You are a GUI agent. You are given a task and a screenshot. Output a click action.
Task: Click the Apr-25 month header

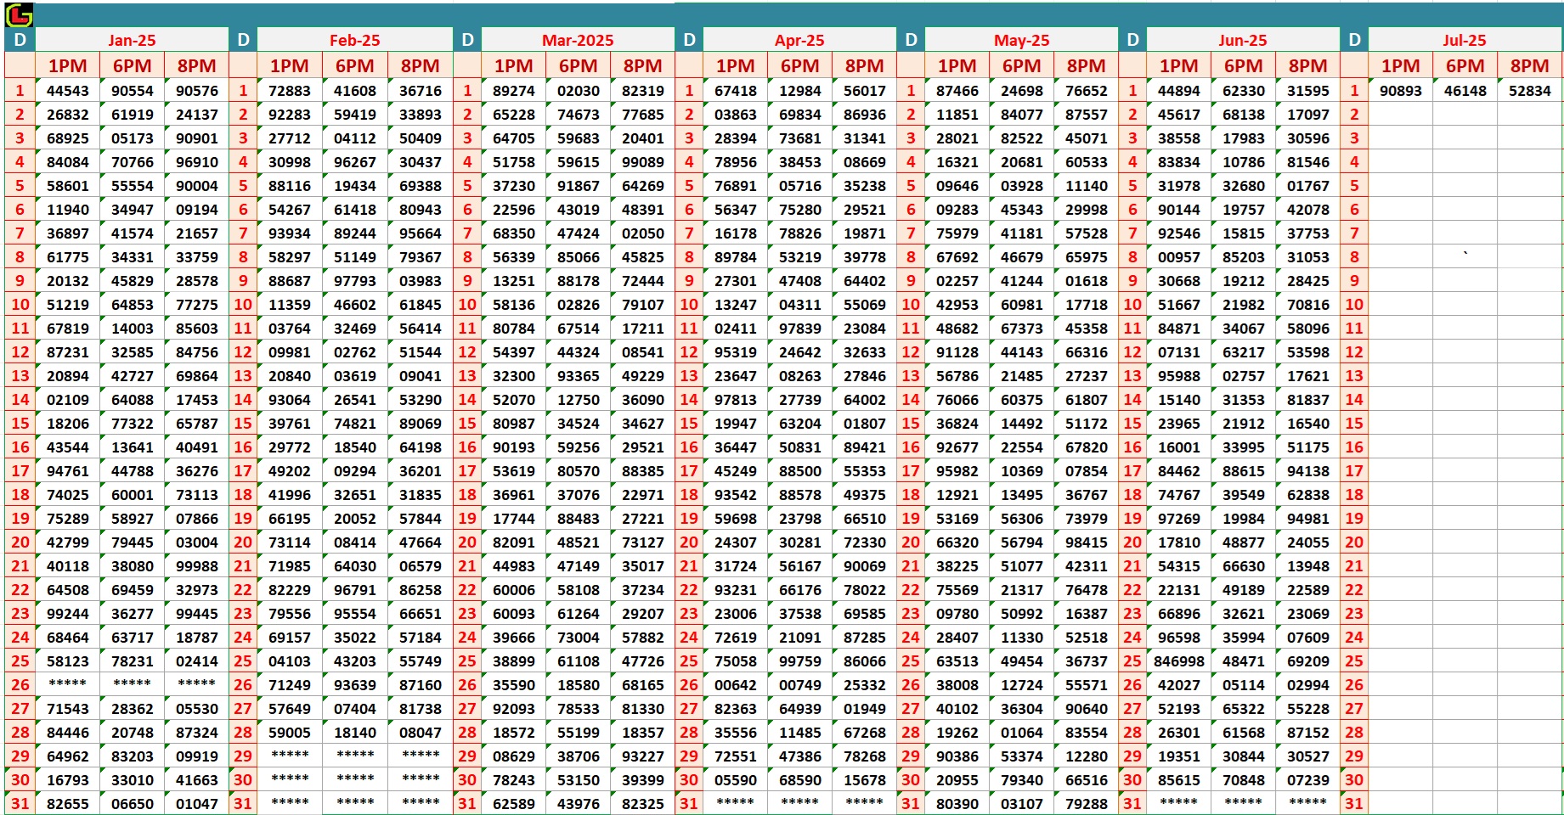(800, 39)
